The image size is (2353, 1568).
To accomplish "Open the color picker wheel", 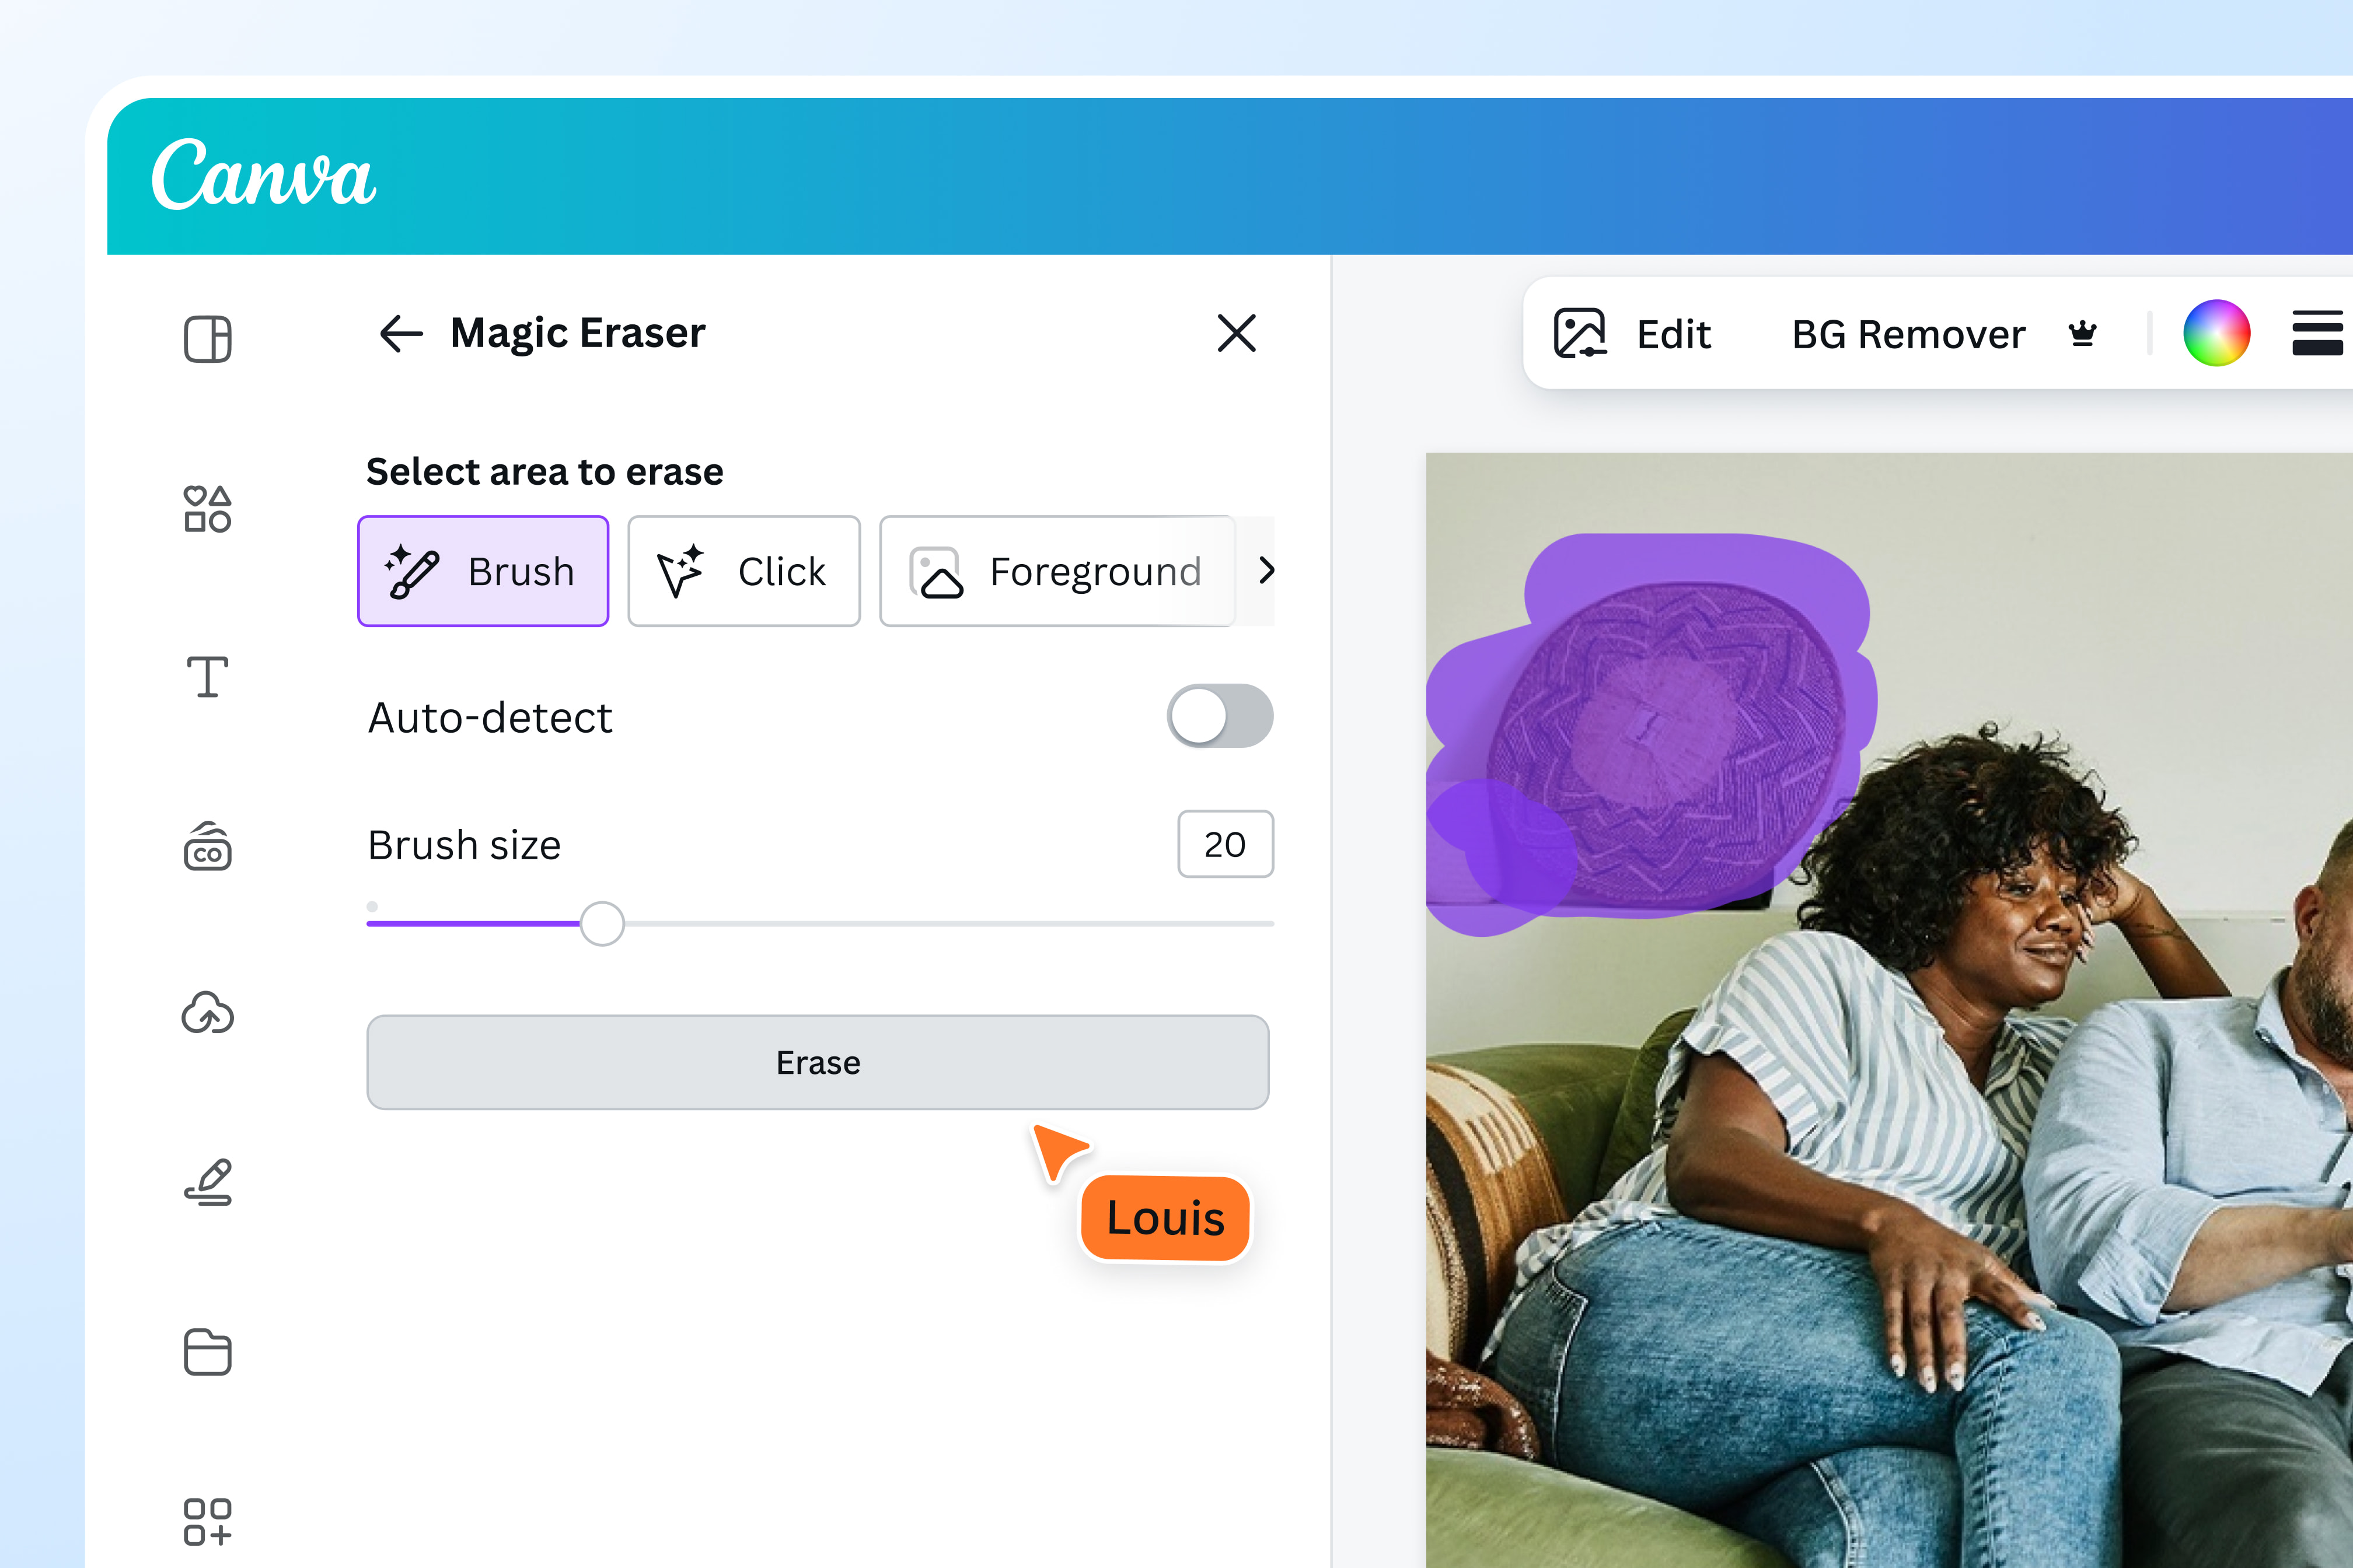I will 2218,333.
